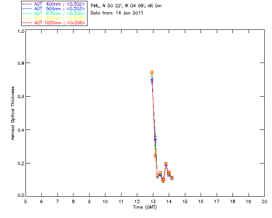This screenshot has width=272, height=218.
Task: Click the 'Time (GMT)' x-axis label
Action: (144, 207)
